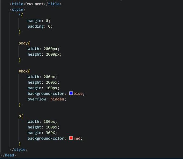The width and height of the screenshot is (183, 159).
Task: Place cursor in the Document title text
Action: [x=34, y=4]
